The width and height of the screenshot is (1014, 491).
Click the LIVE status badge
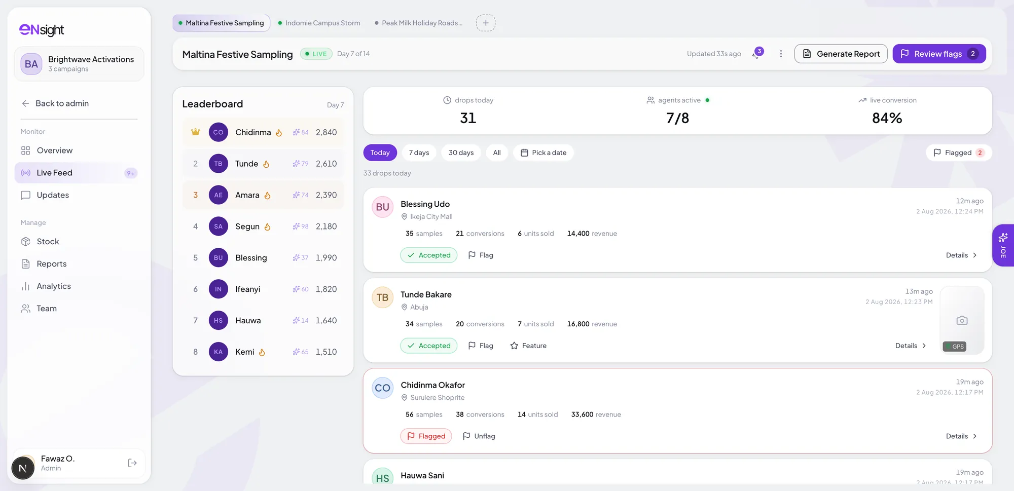point(316,54)
